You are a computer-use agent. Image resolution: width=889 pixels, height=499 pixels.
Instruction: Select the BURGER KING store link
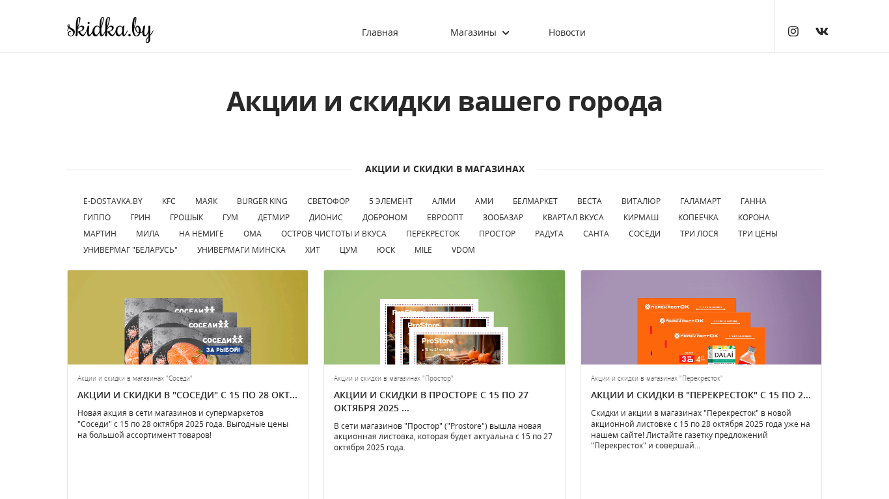(262, 201)
